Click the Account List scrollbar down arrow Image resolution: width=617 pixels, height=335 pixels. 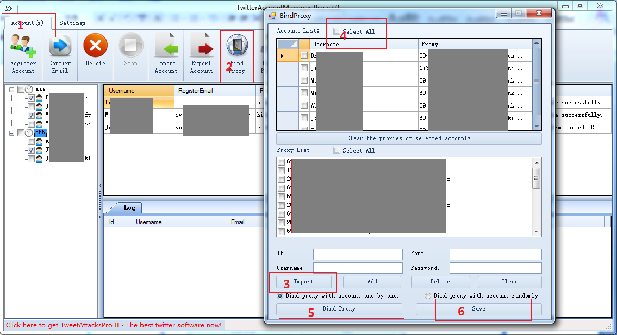537,126
